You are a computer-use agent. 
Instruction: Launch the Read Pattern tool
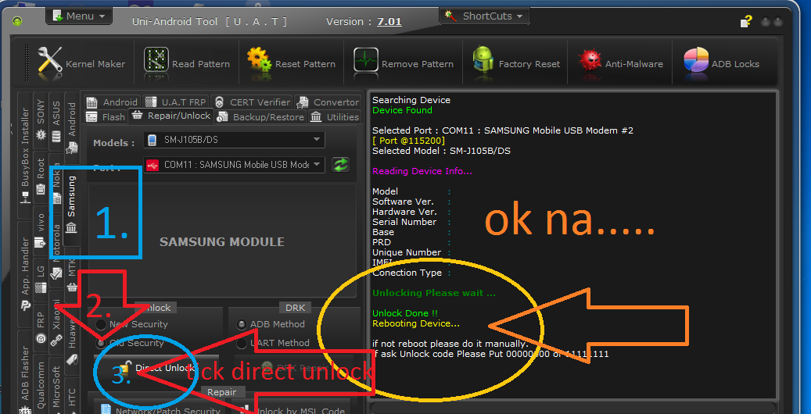[187, 63]
